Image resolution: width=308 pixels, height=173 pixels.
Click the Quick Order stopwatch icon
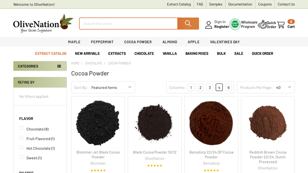(x=262, y=25)
